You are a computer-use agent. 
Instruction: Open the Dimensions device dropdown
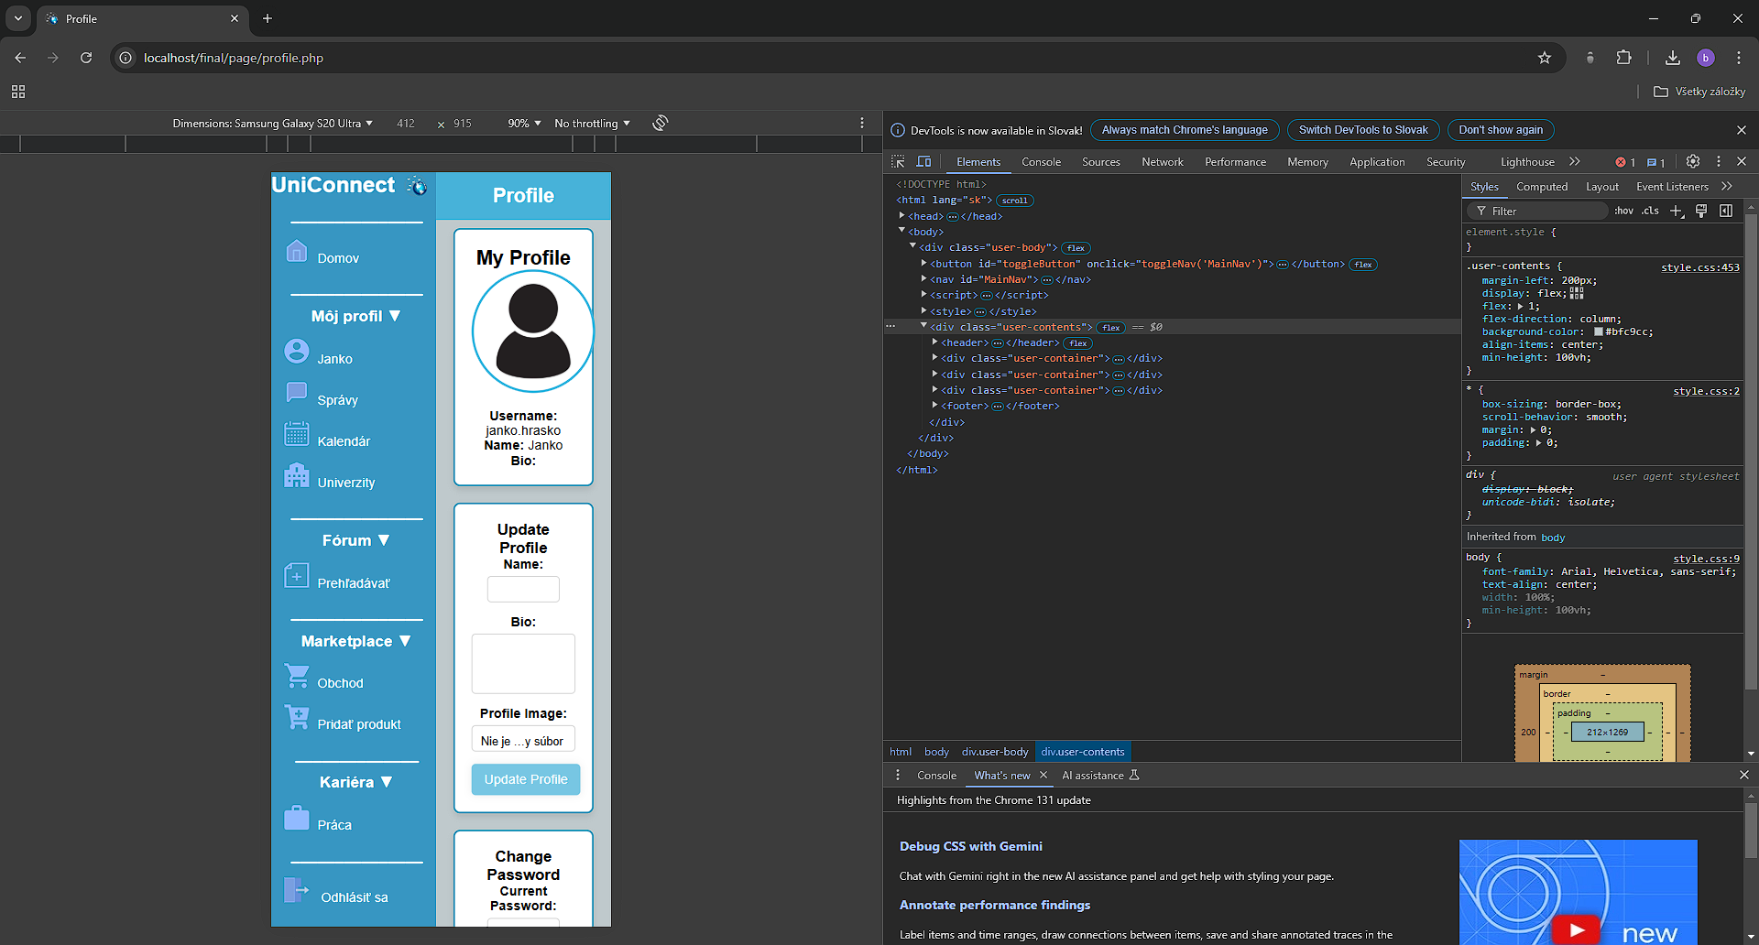[x=272, y=123]
